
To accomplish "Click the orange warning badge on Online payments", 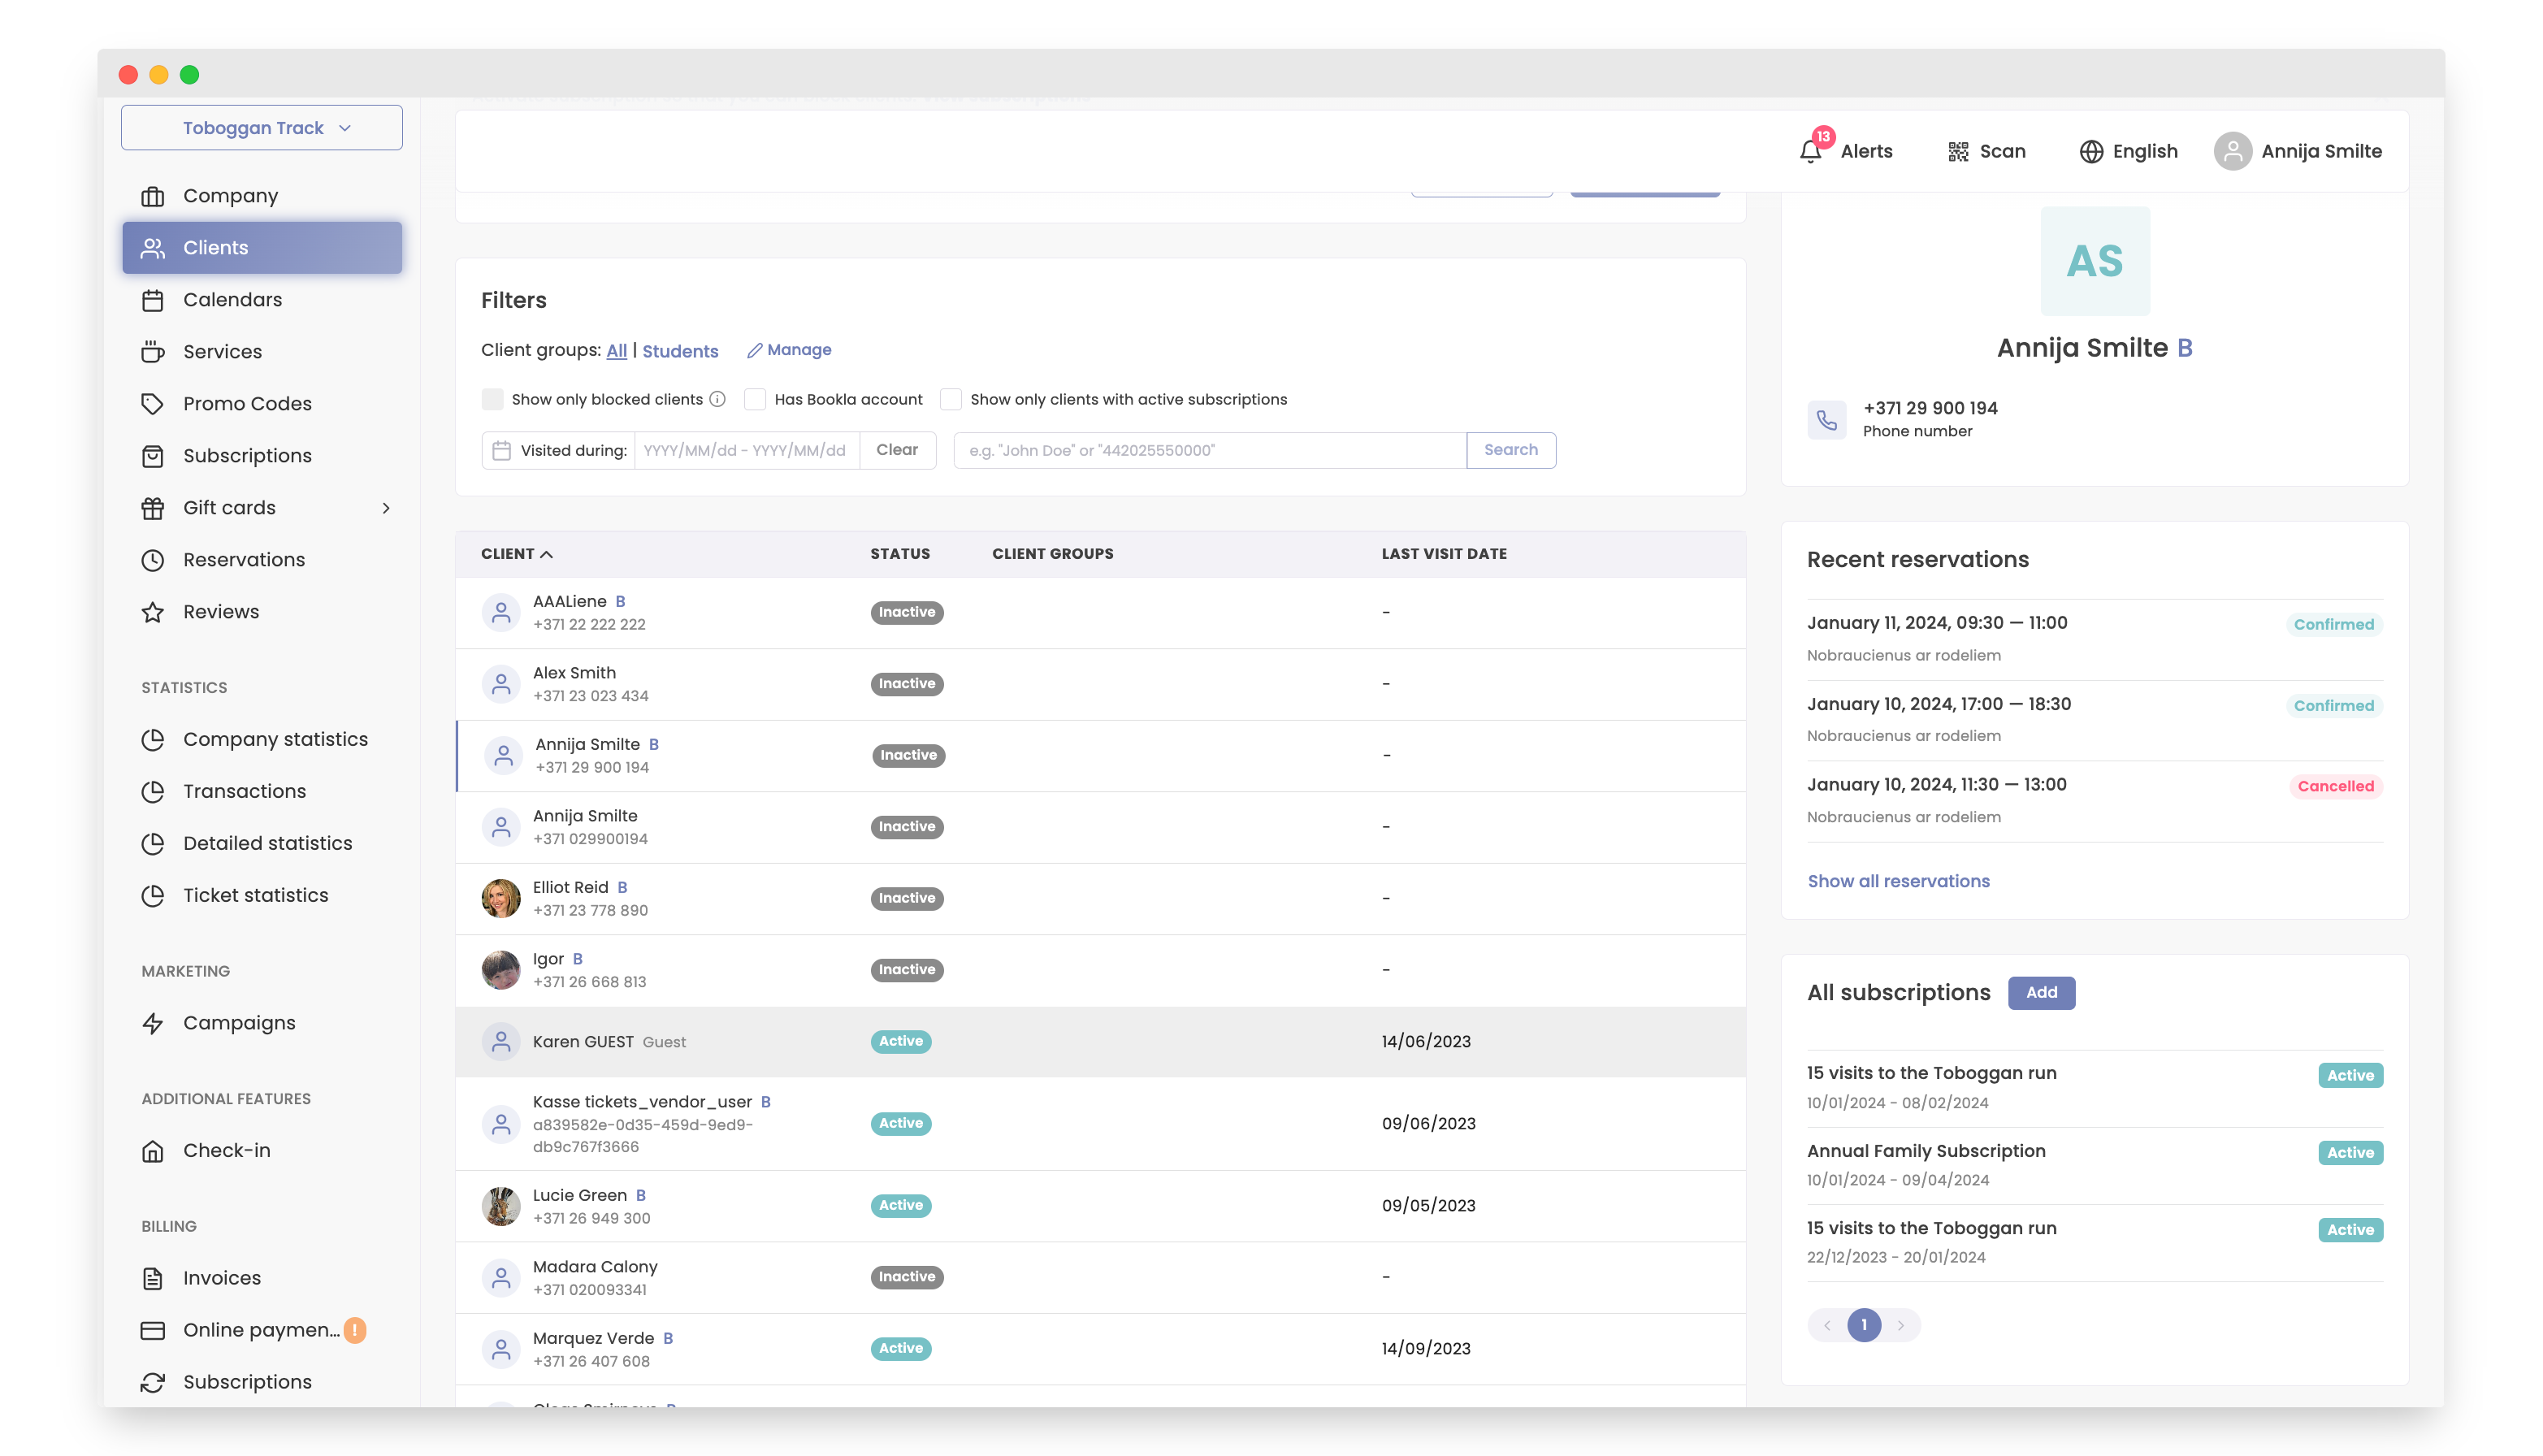I will pyautogui.click(x=355, y=1330).
